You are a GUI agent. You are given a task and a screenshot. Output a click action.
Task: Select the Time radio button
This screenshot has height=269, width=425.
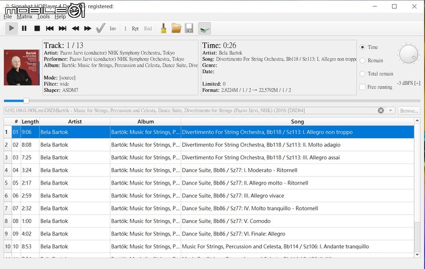click(362, 47)
